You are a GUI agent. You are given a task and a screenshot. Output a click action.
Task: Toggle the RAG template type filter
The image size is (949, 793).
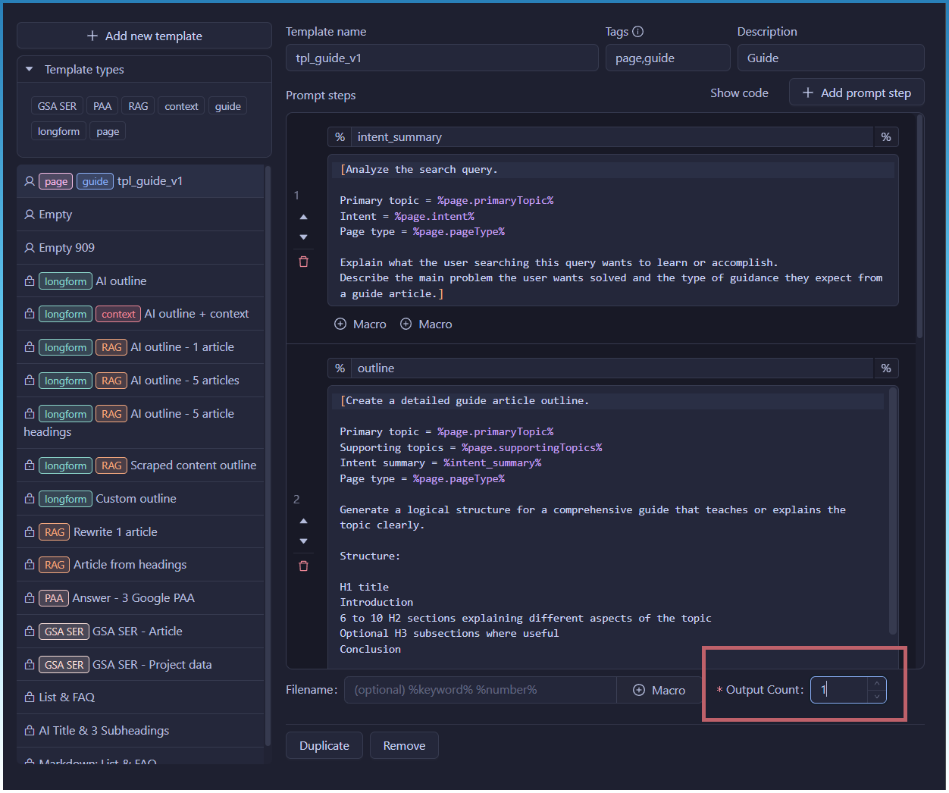[x=138, y=106]
